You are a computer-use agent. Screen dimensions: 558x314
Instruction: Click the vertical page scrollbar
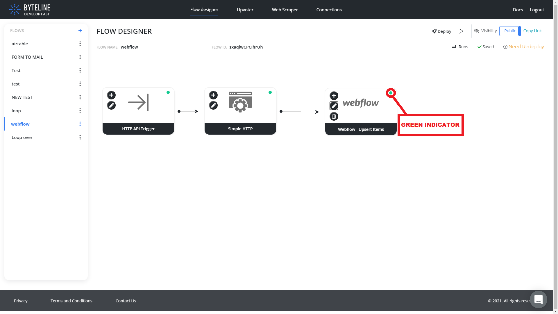point(555,157)
